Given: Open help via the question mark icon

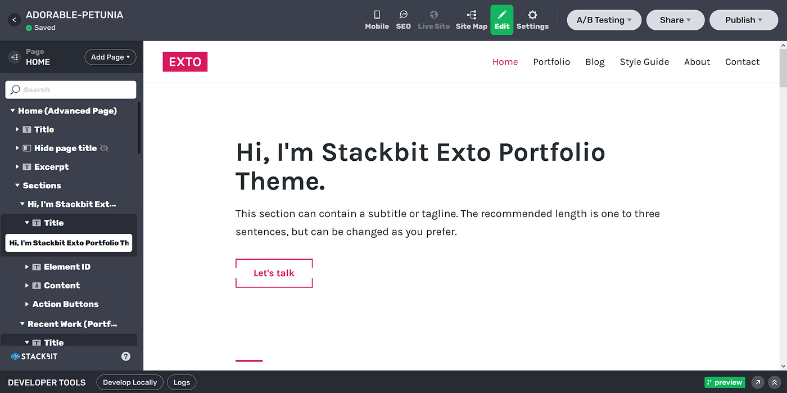Looking at the screenshot, I should [x=126, y=356].
